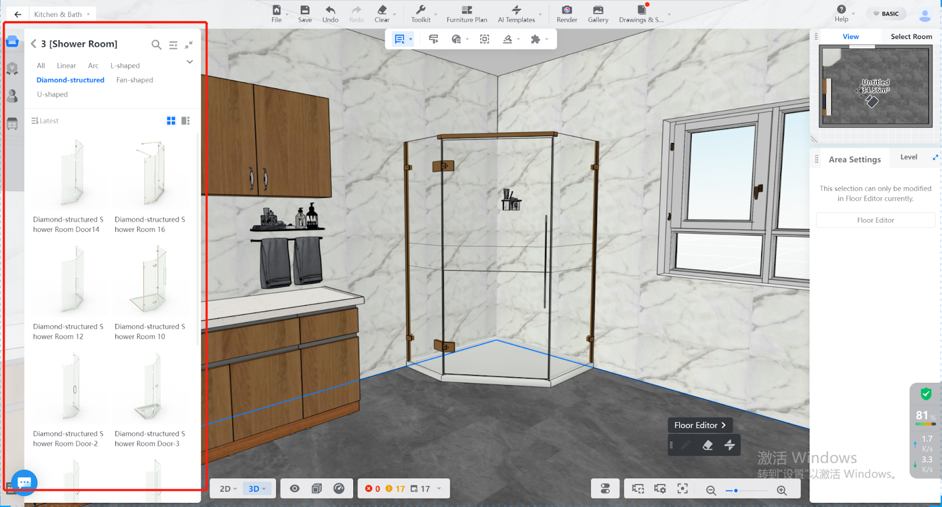Expand the Area Settings panel
The width and height of the screenshot is (942, 507).
coord(935,157)
